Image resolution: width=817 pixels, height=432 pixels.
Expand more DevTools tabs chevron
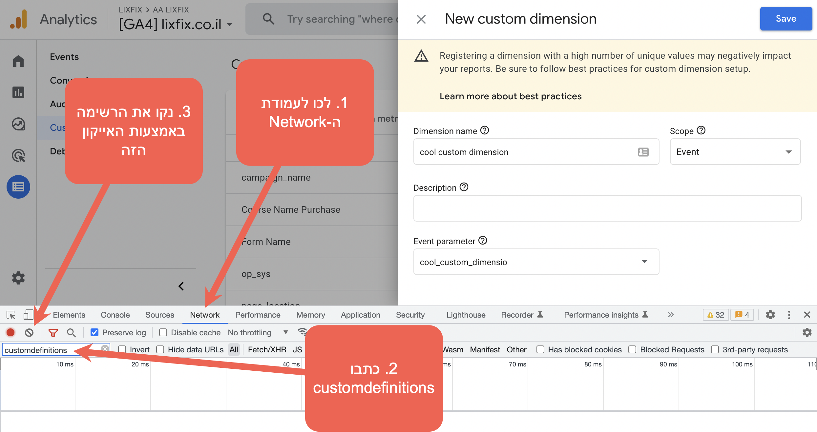671,315
